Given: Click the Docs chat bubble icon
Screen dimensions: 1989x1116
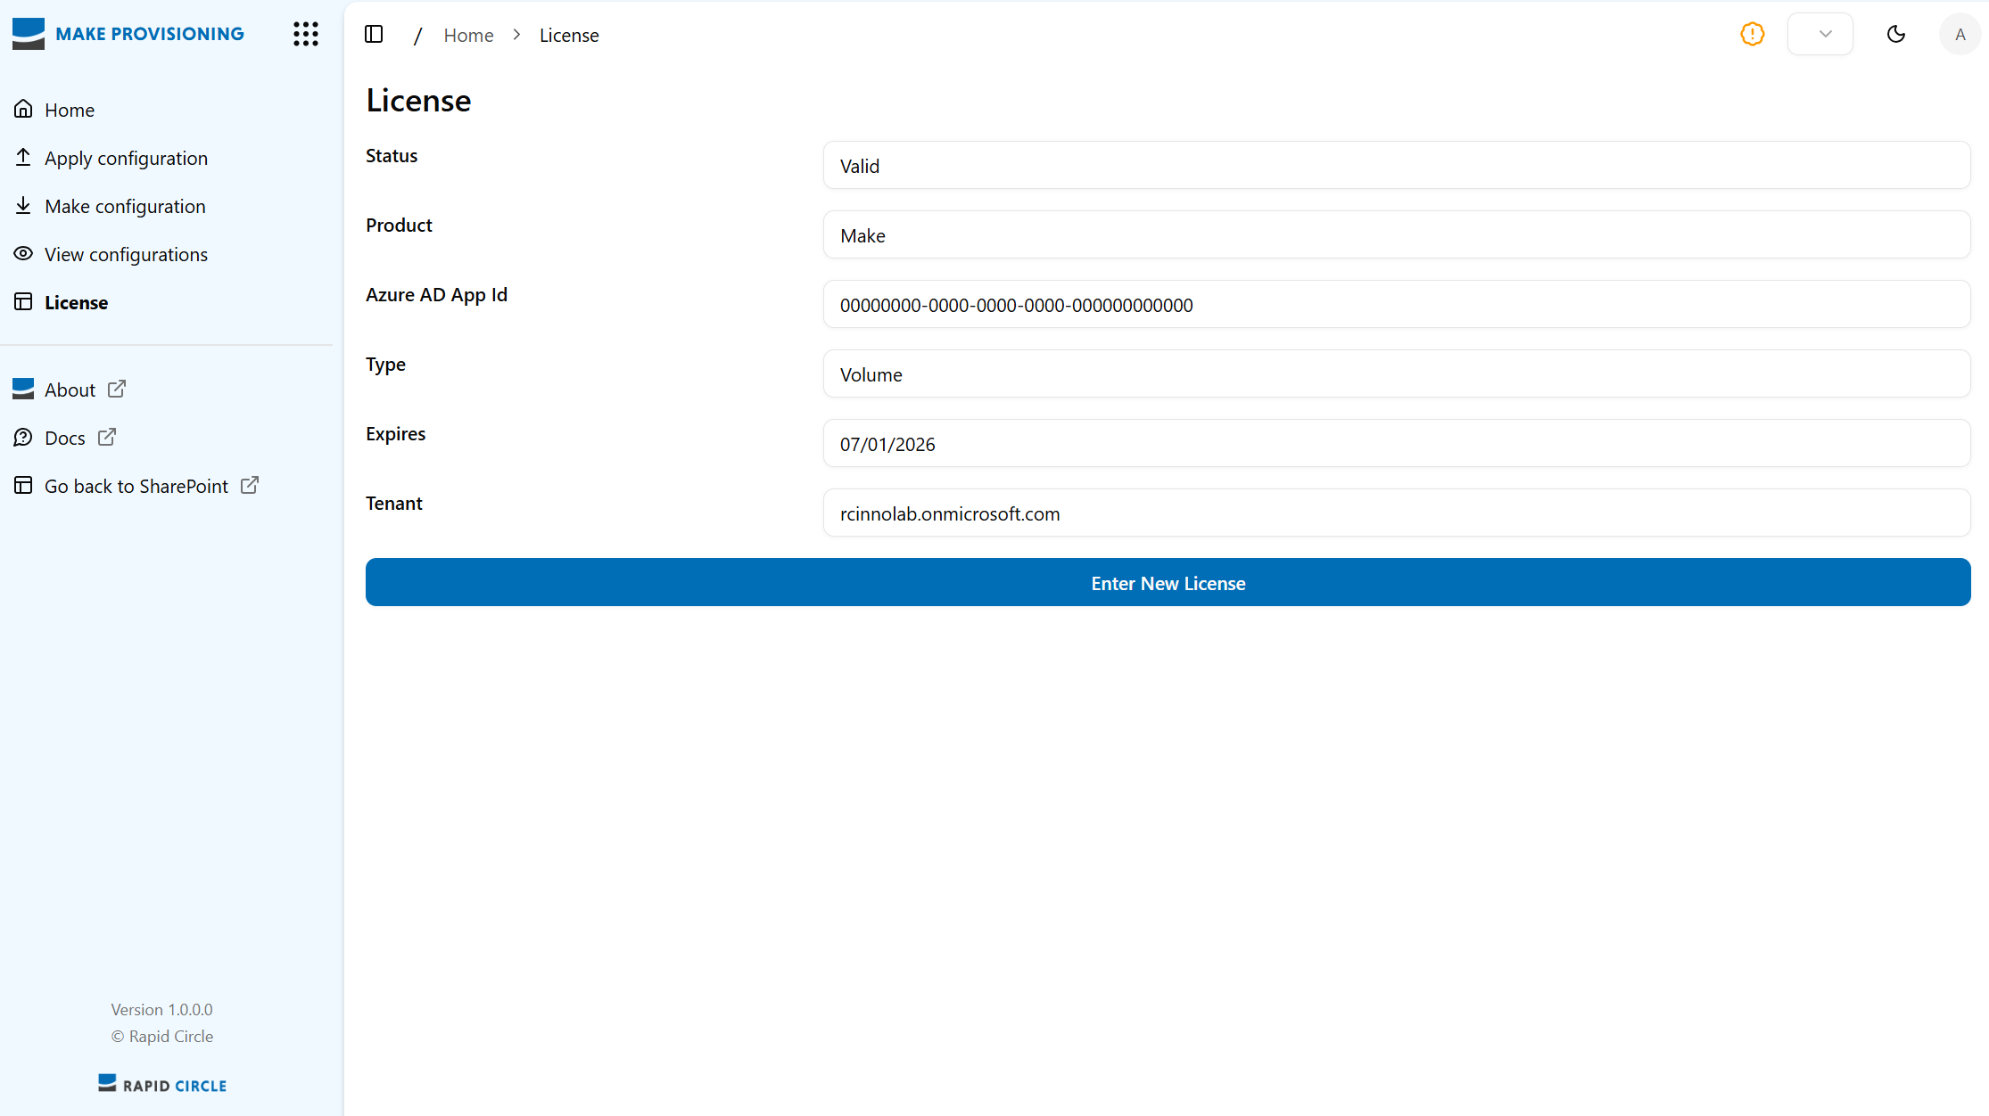Looking at the screenshot, I should [23, 438].
